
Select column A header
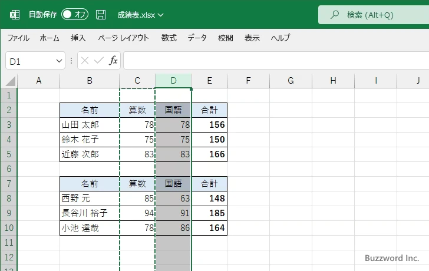point(38,81)
